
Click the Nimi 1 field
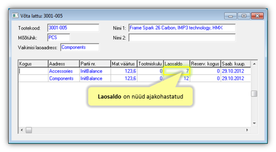pyautogui.click(x=182, y=28)
